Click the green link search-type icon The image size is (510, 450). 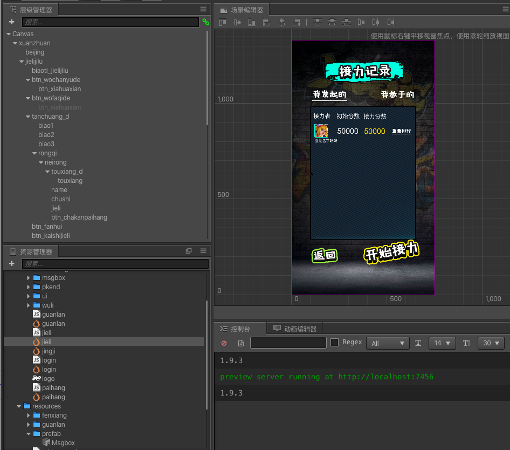(x=205, y=22)
